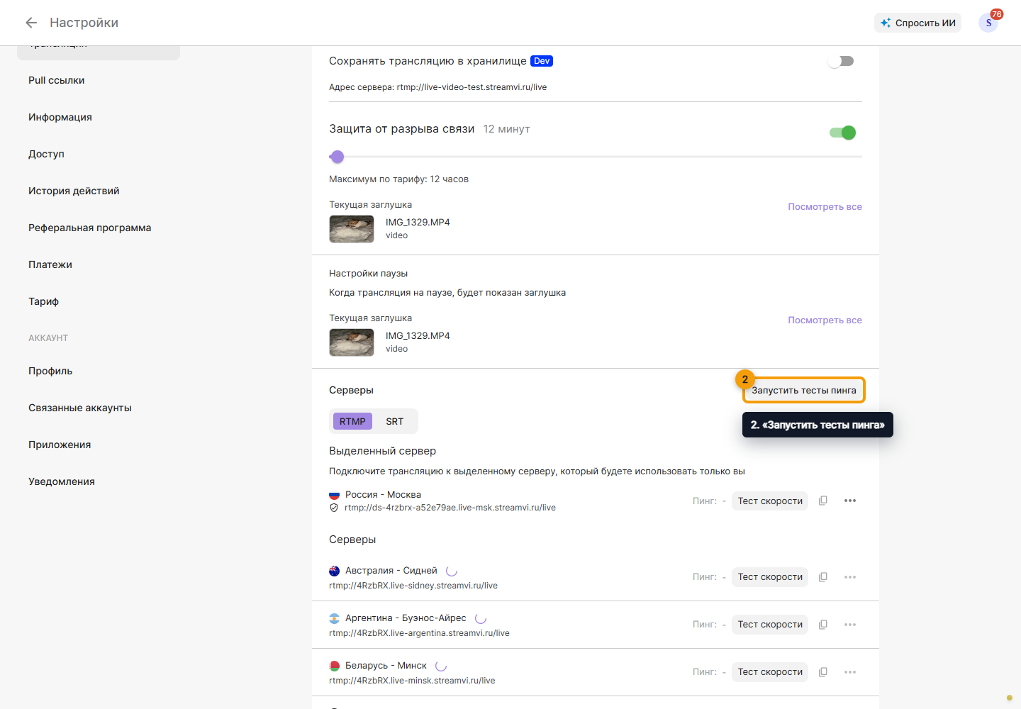
Task: Click the connection protection duration slider handle
Action: 337,156
